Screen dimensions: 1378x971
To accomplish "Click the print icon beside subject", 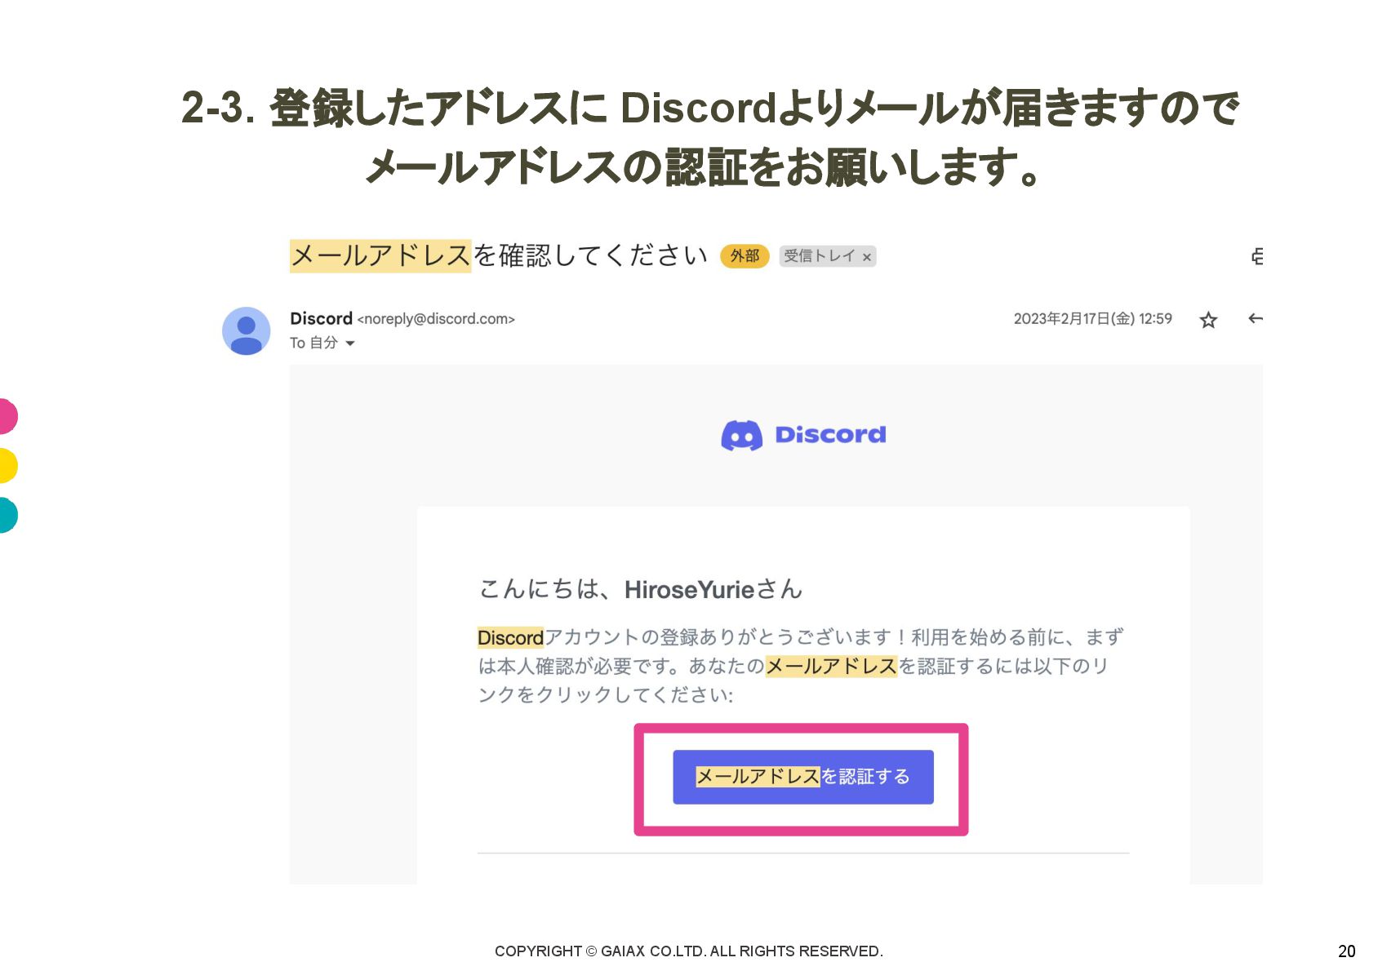I will (x=1257, y=256).
